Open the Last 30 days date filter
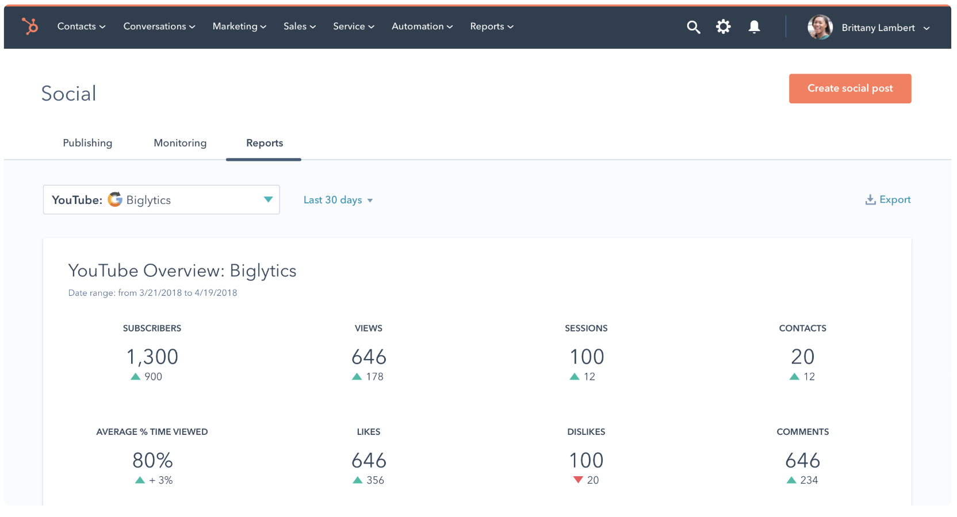The image size is (957, 517). click(x=338, y=200)
